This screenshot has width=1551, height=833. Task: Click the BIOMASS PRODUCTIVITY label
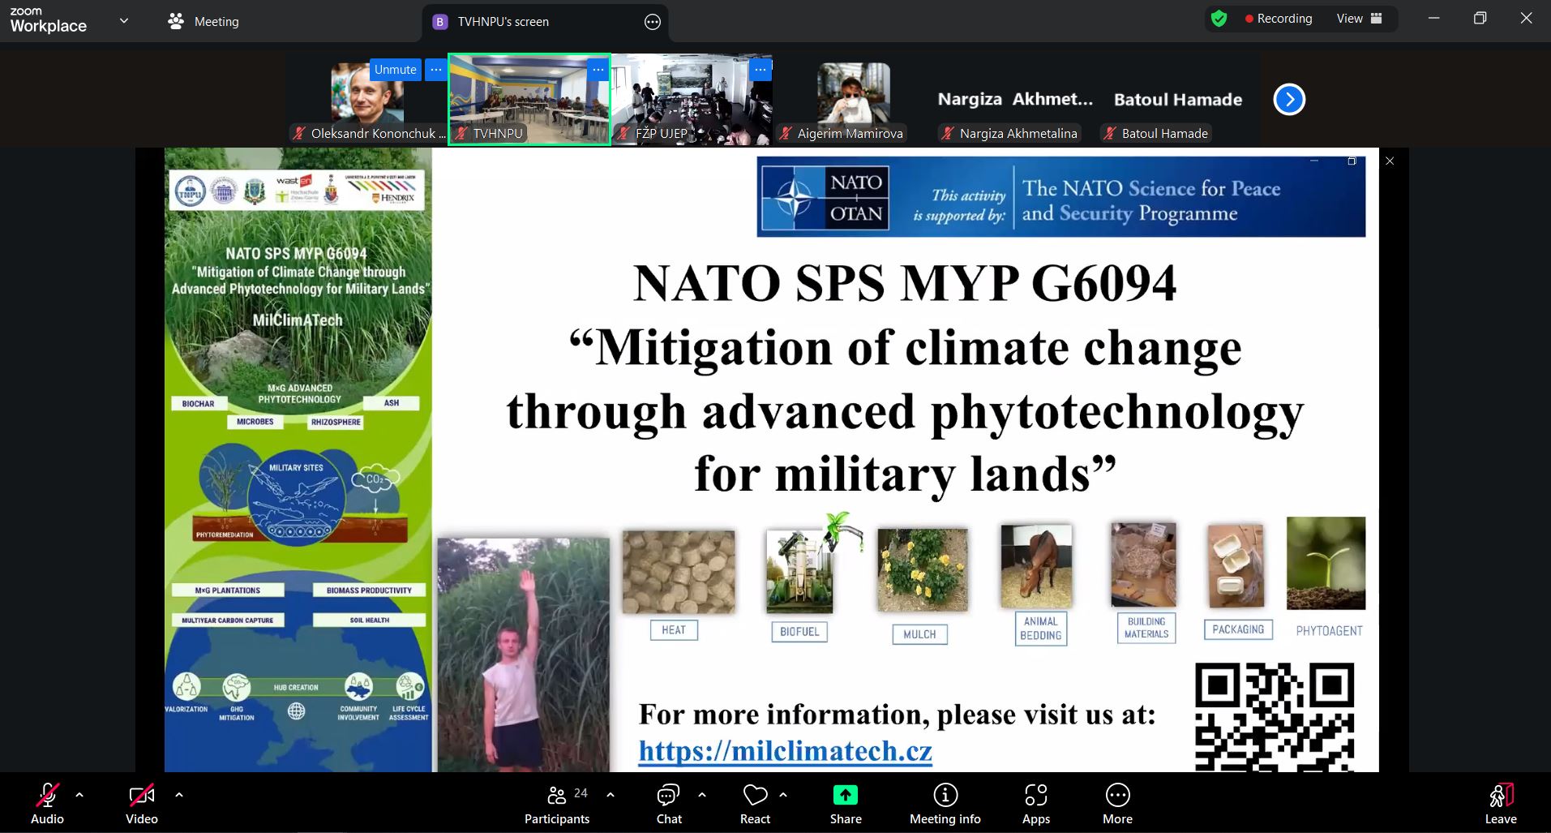click(369, 590)
